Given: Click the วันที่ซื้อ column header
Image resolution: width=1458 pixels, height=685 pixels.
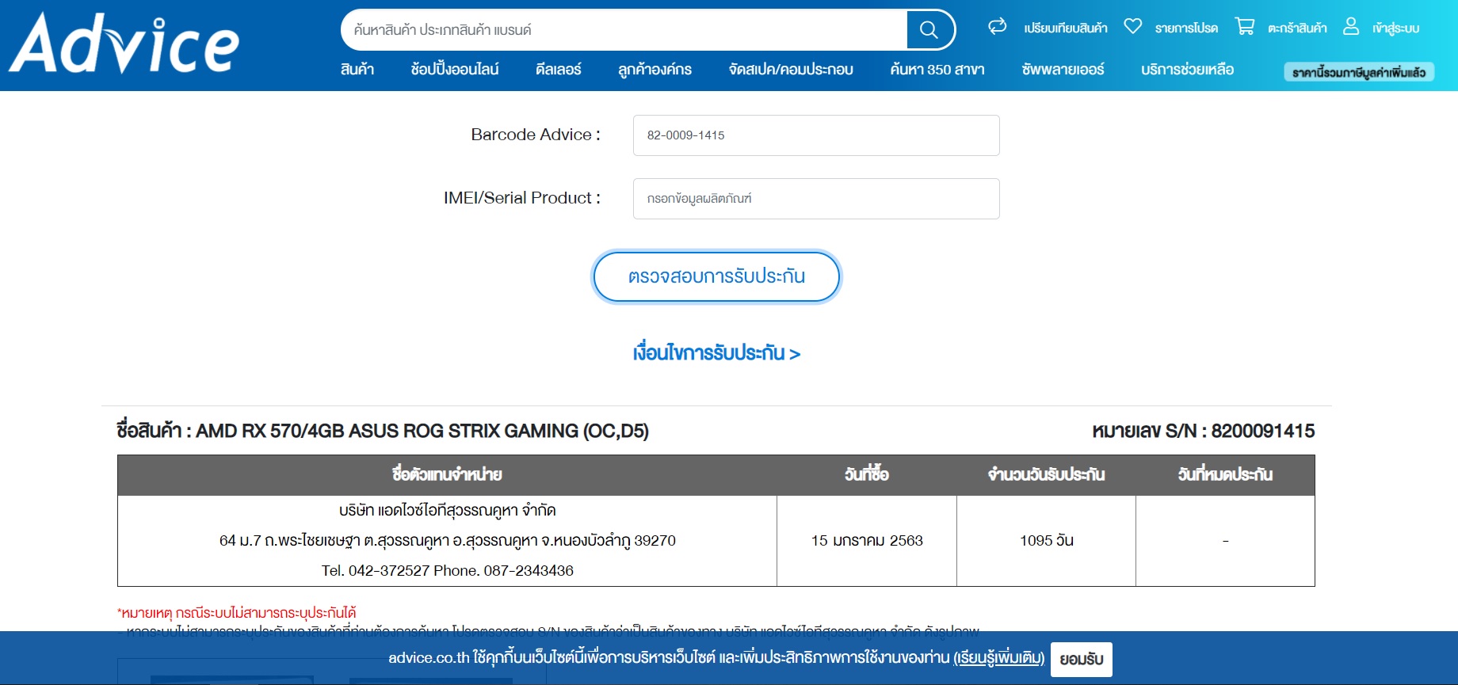Looking at the screenshot, I should (x=867, y=475).
